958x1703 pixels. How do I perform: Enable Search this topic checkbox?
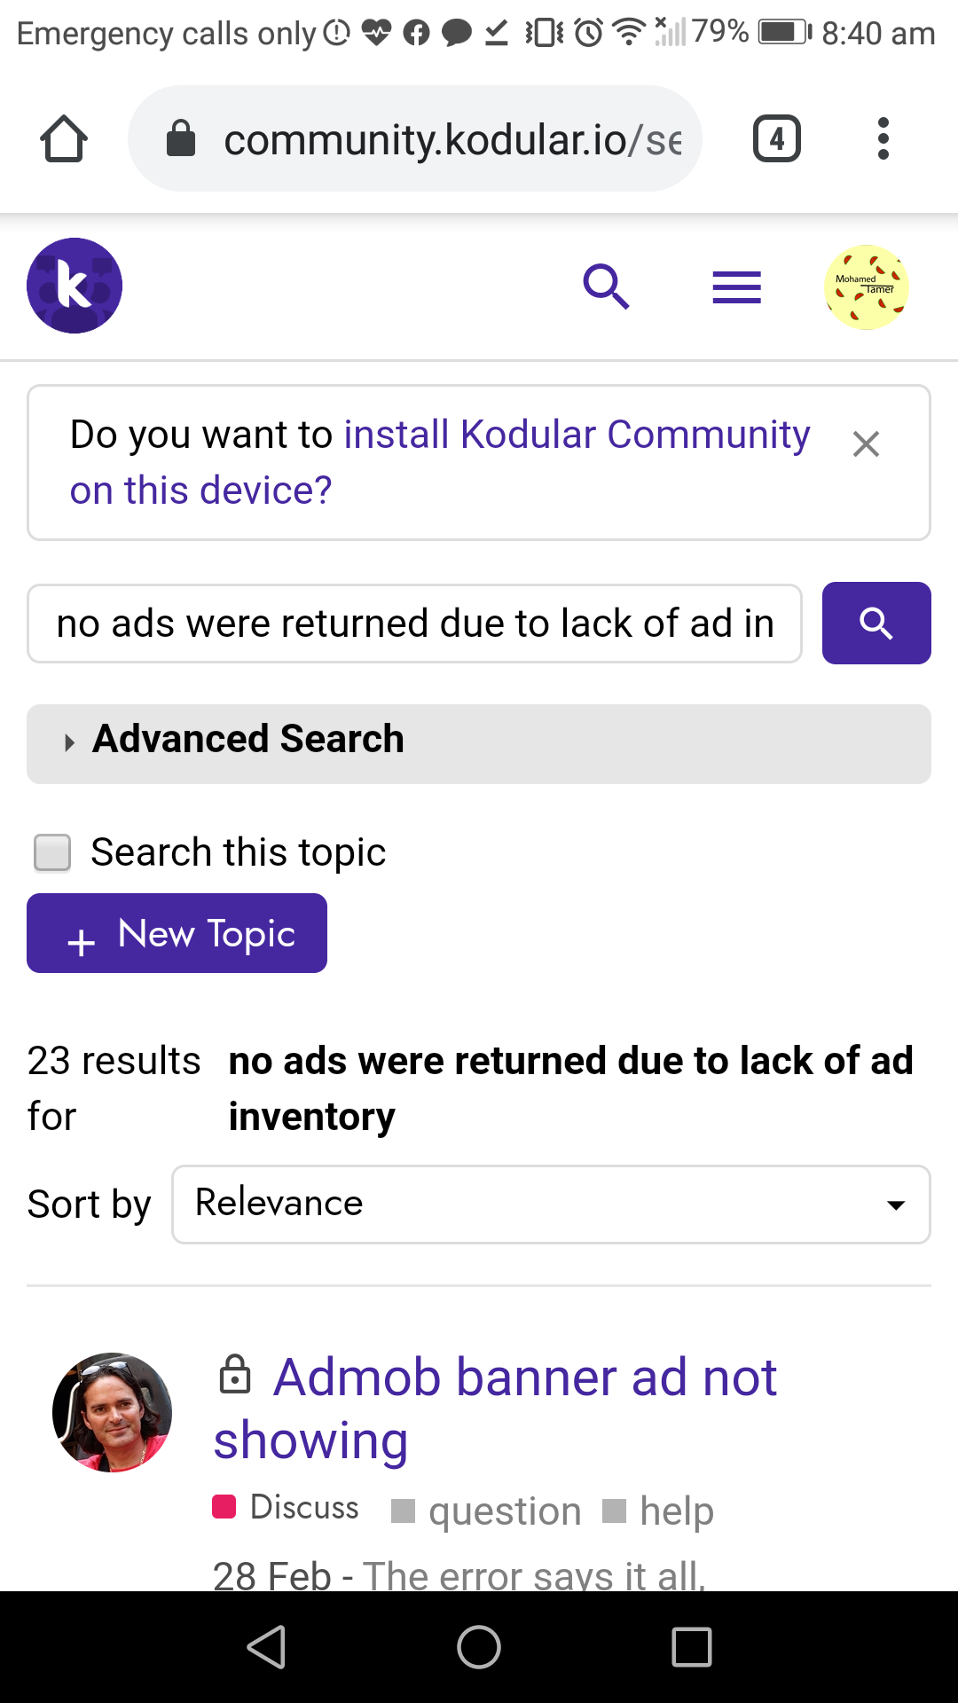click(x=52, y=852)
